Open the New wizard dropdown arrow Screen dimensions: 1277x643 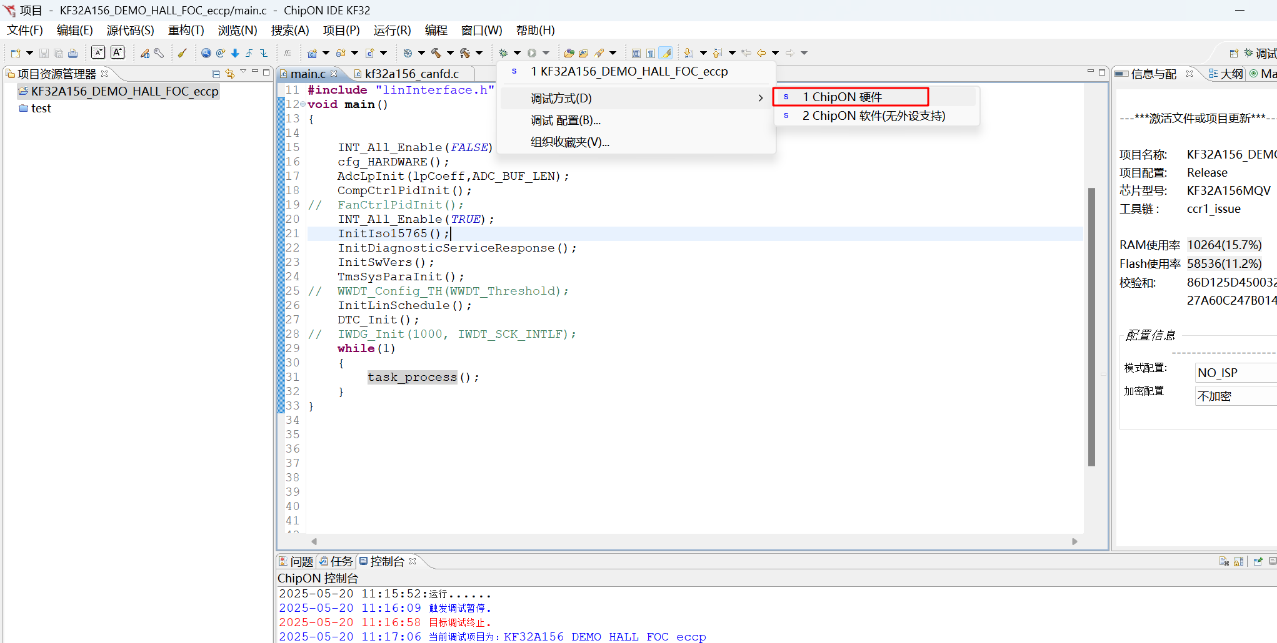click(29, 53)
